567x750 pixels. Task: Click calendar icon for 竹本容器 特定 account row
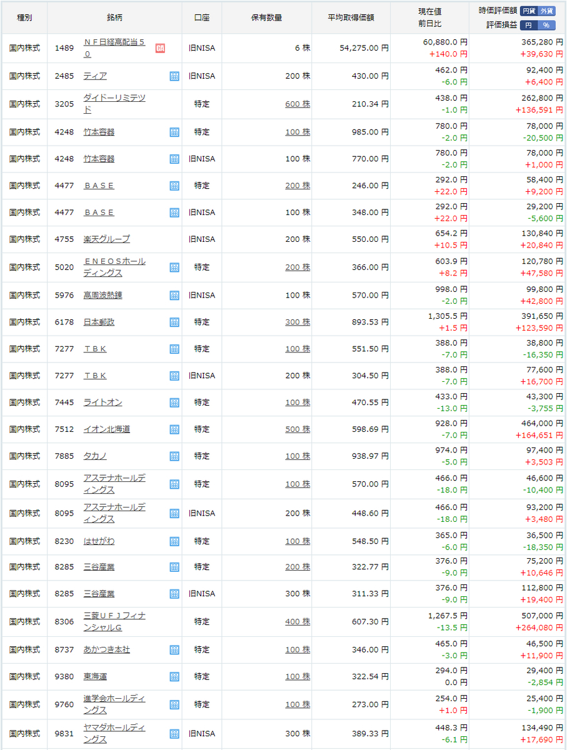tap(174, 132)
